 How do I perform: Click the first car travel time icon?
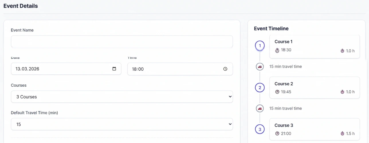[x=260, y=67]
